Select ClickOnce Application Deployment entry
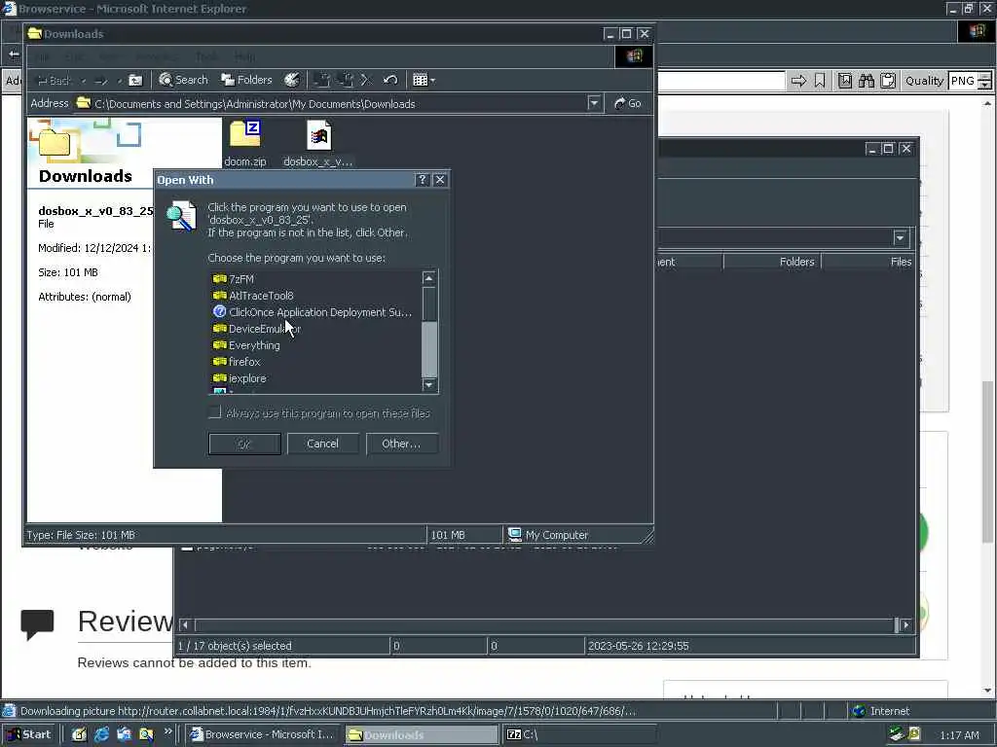 pos(313,312)
